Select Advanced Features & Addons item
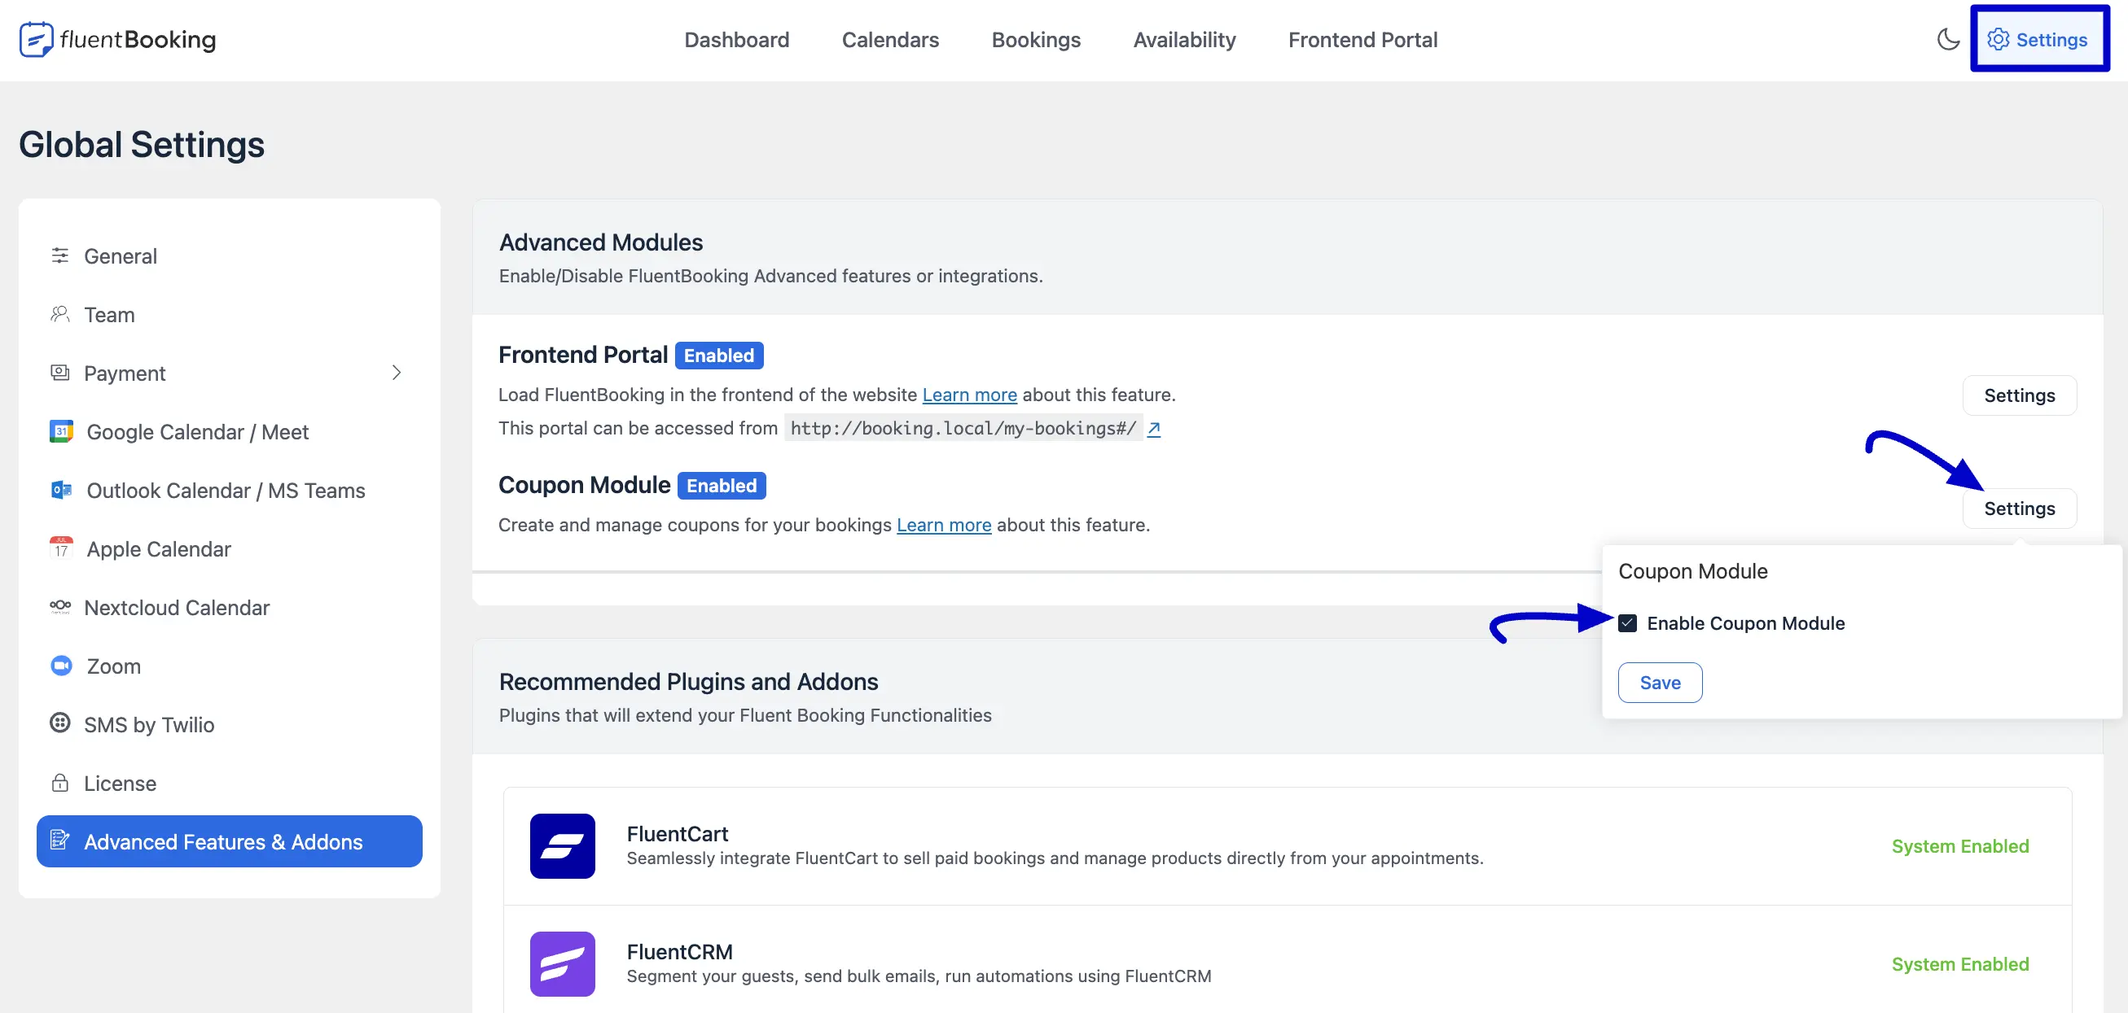Viewport: 2128px width, 1013px height. (x=230, y=841)
